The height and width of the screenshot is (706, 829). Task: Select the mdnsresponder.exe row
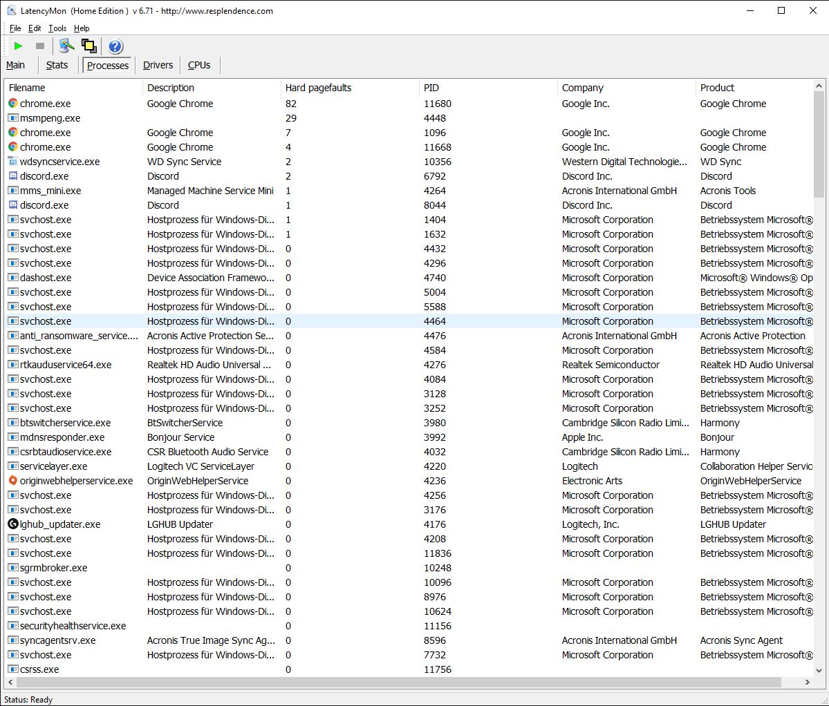pos(409,437)
